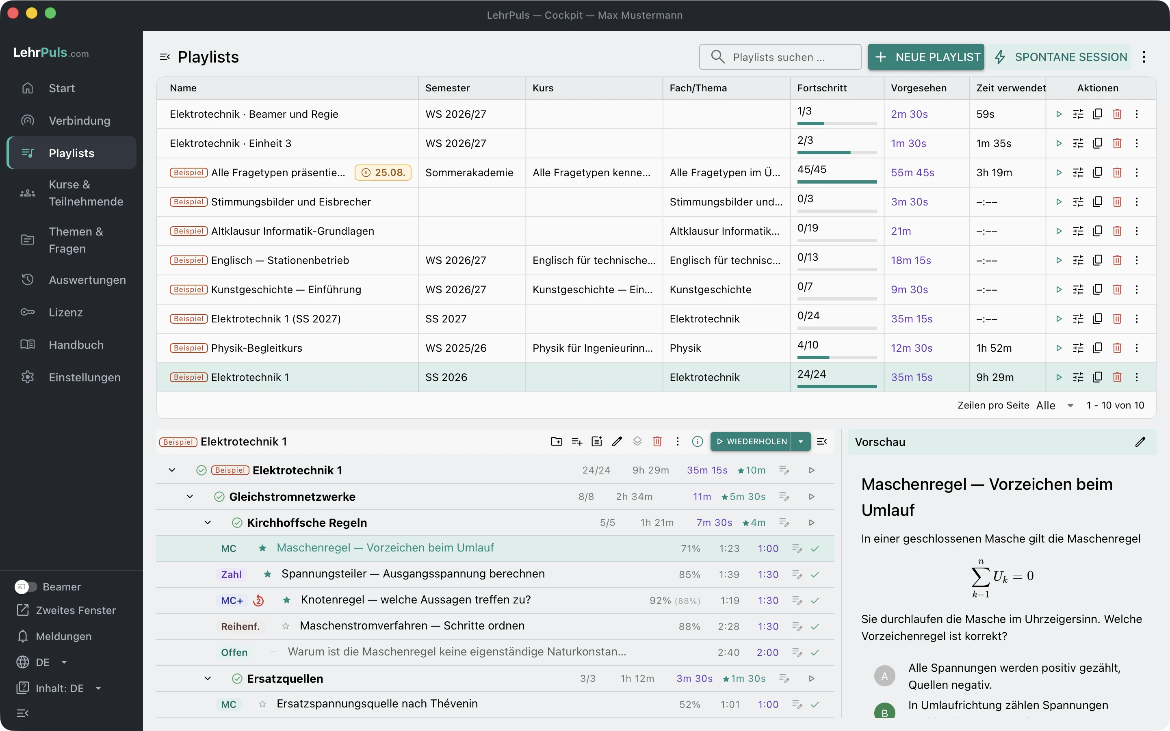Open settings sliders for Physik-Begleitkurs row
This screenshot has height=731, width=1170.
tap(1078, 348)
